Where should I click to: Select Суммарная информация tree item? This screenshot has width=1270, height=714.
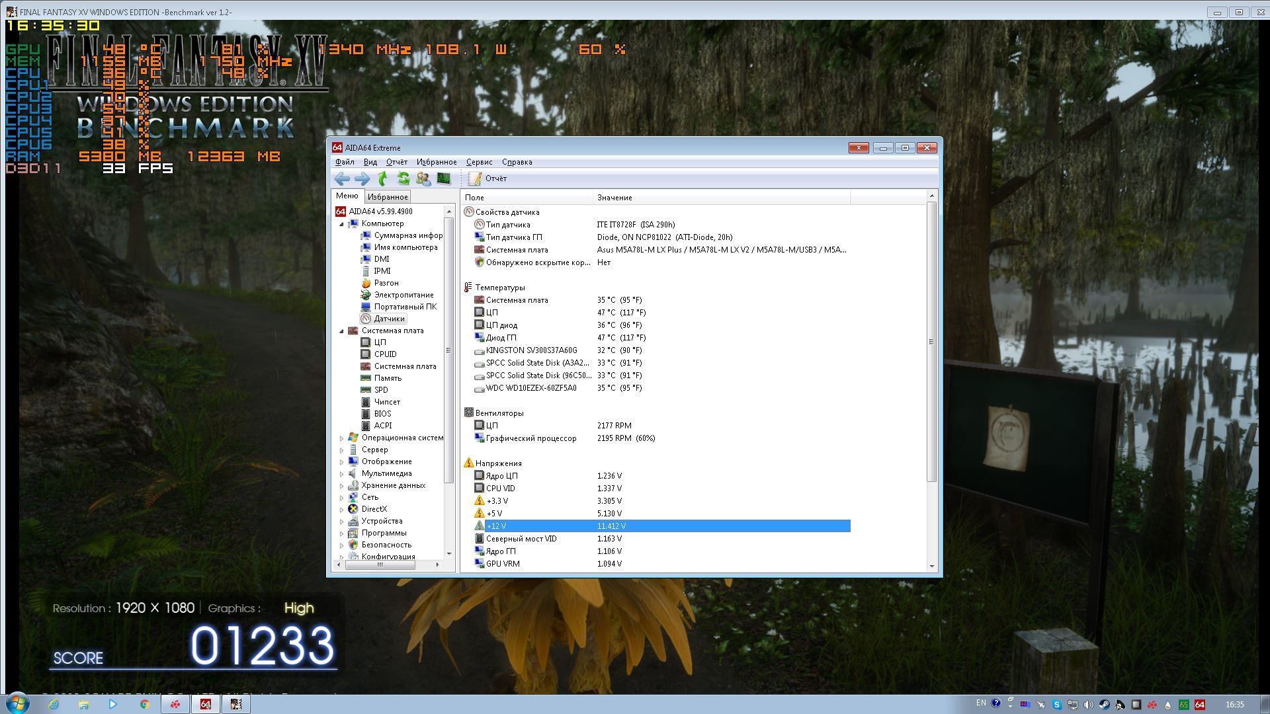point(408,235)
